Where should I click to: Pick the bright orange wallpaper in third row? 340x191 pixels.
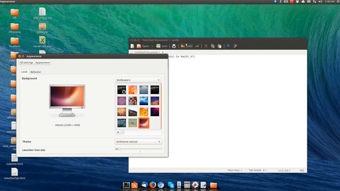tap(144, 112)
